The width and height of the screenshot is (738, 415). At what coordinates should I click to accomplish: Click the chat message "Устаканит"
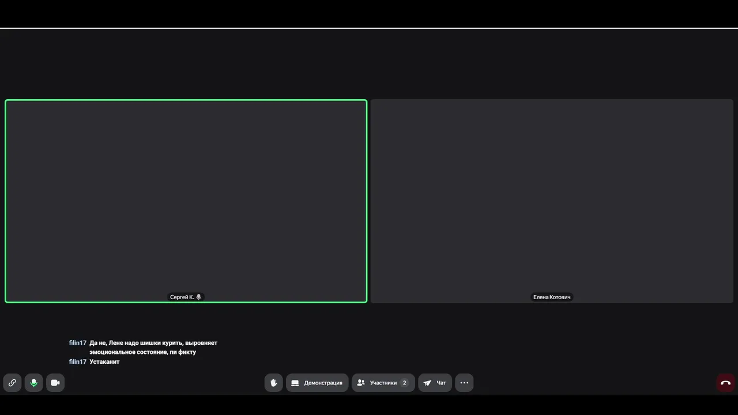[104, 361]
